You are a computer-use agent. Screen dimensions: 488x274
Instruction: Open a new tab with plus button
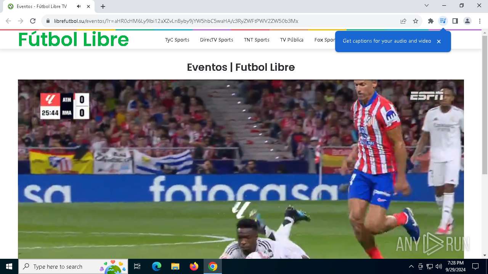103,6
